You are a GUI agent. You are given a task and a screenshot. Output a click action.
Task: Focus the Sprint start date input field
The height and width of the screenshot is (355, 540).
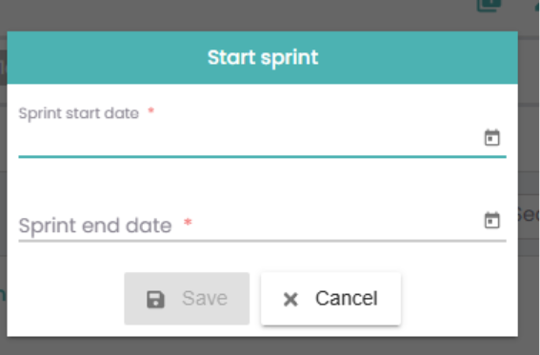pos(250,139)
